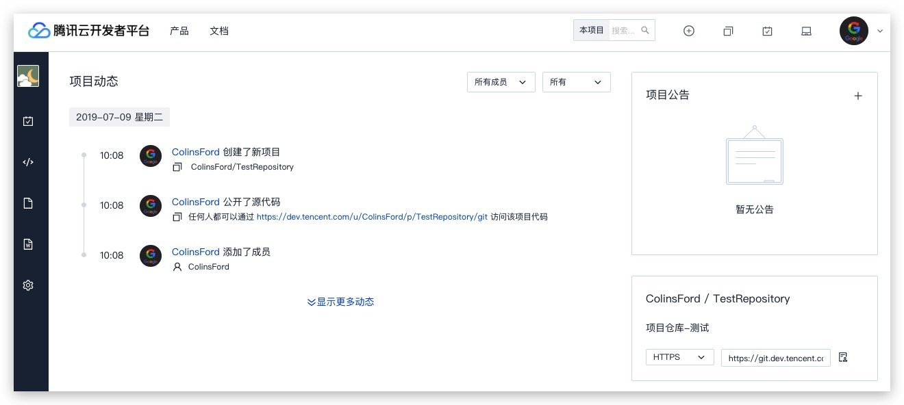
Task: Open the 所有 activity type dropdown
Action: pyautogui.click(x=576, y=82)
